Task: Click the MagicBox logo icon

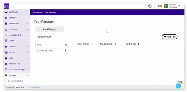Action: pyautogui.click(x=6, y=6)
